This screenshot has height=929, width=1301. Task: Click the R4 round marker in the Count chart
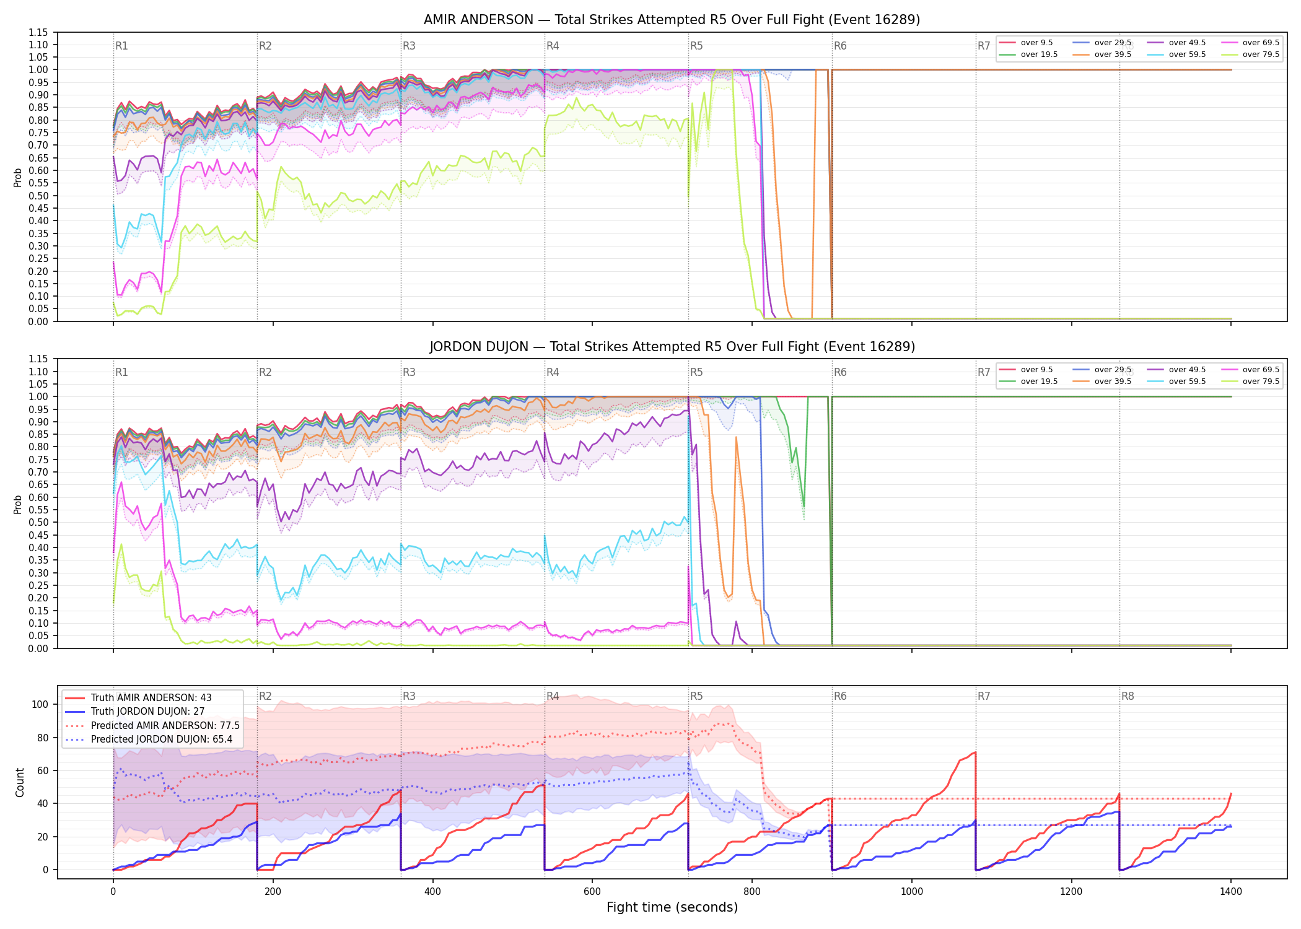[553, 696]
